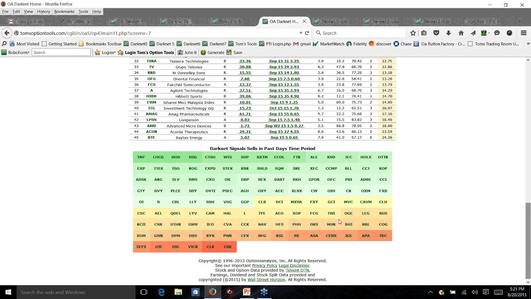
Task: Click the XOM cell in signals grid
Action: pyautogui.click(x=141, y=235)
